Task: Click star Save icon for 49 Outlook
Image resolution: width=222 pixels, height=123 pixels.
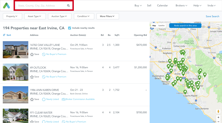Action: click(x=32, y=77)
